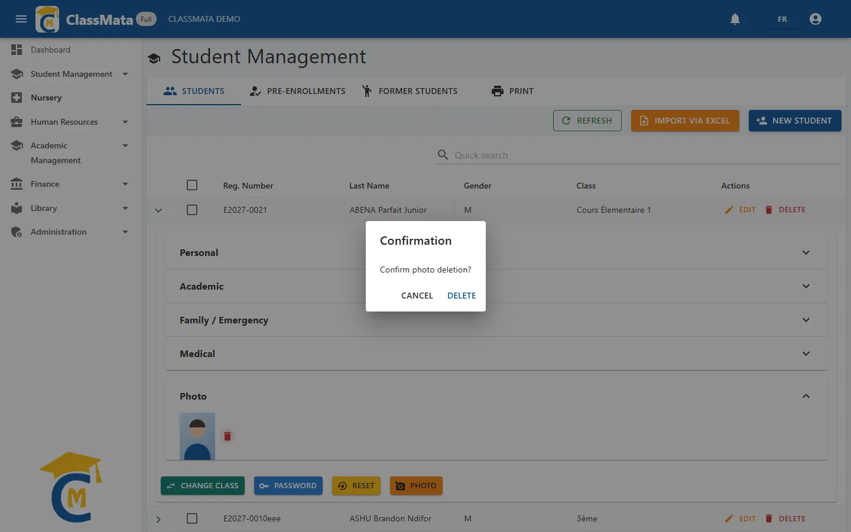Click the Nursery sidebar icon
Screen dimensions: 851x532
coord(17,98)
